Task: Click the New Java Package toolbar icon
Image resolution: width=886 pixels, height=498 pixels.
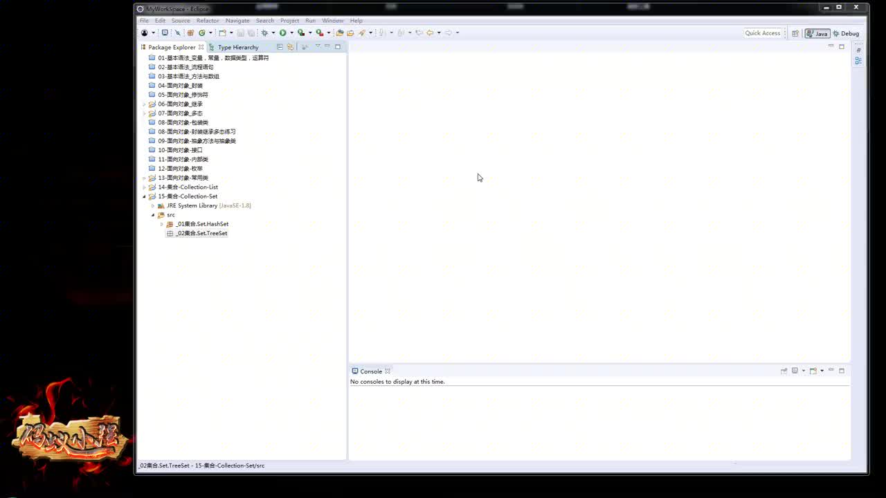Action: [x=190, y=33]
